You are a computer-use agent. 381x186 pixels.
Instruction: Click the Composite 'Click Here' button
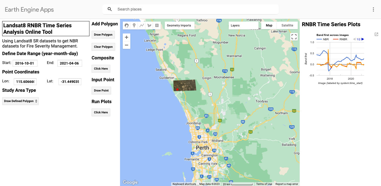click(101, 69)
